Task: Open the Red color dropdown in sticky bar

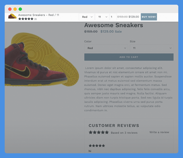Action: pos(87,17)
